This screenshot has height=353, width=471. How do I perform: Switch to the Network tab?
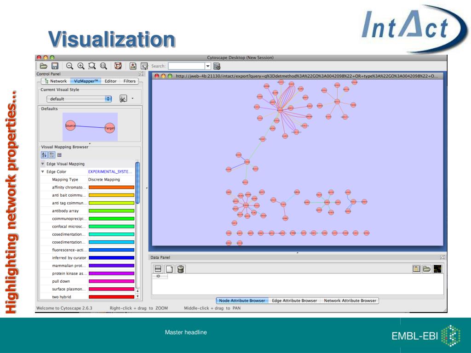pos(56,81)
